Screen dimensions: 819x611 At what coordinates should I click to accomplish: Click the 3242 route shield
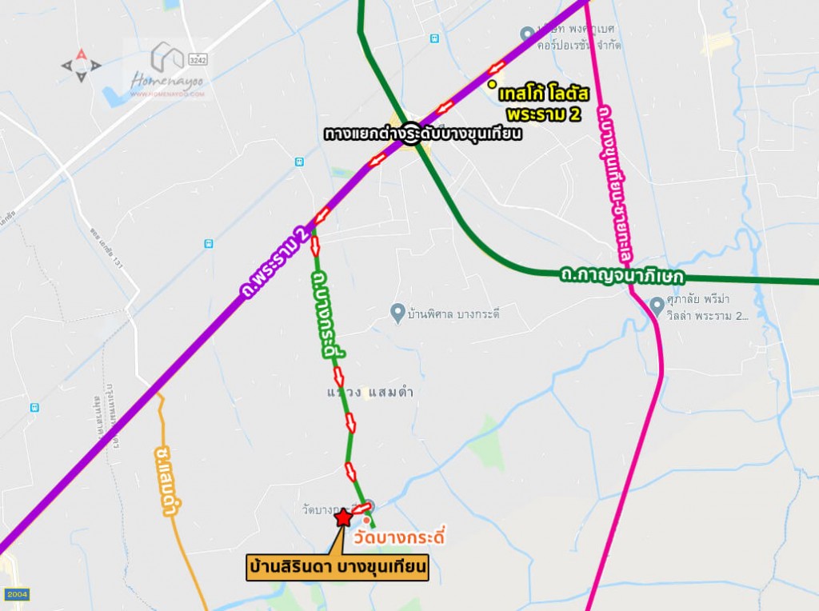click(x=198, y=59)
